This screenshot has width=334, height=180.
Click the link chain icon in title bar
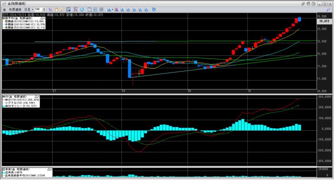point(303,3)
